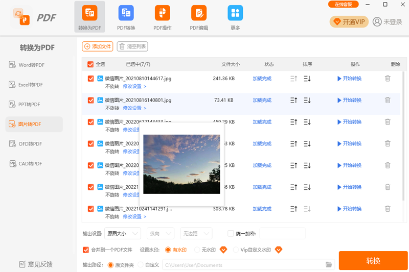The height and width of the screenshot is (272, 409).
Task: Select the 无水印 radio option
Action: (197, 250)
